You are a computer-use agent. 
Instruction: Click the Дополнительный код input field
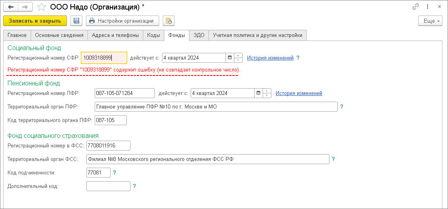(108, 186)
